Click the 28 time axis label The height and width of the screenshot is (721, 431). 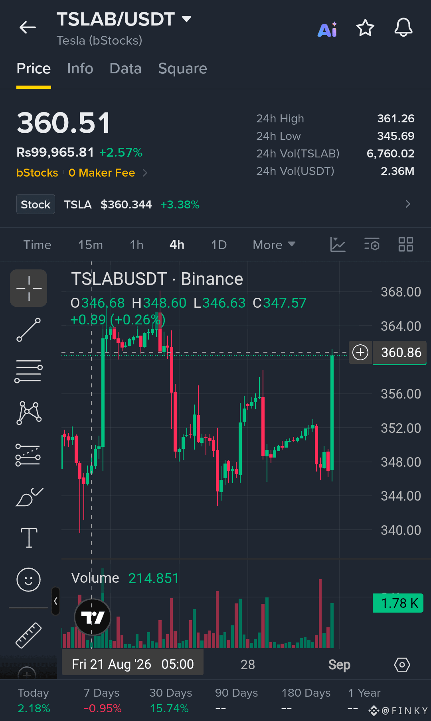247,664
